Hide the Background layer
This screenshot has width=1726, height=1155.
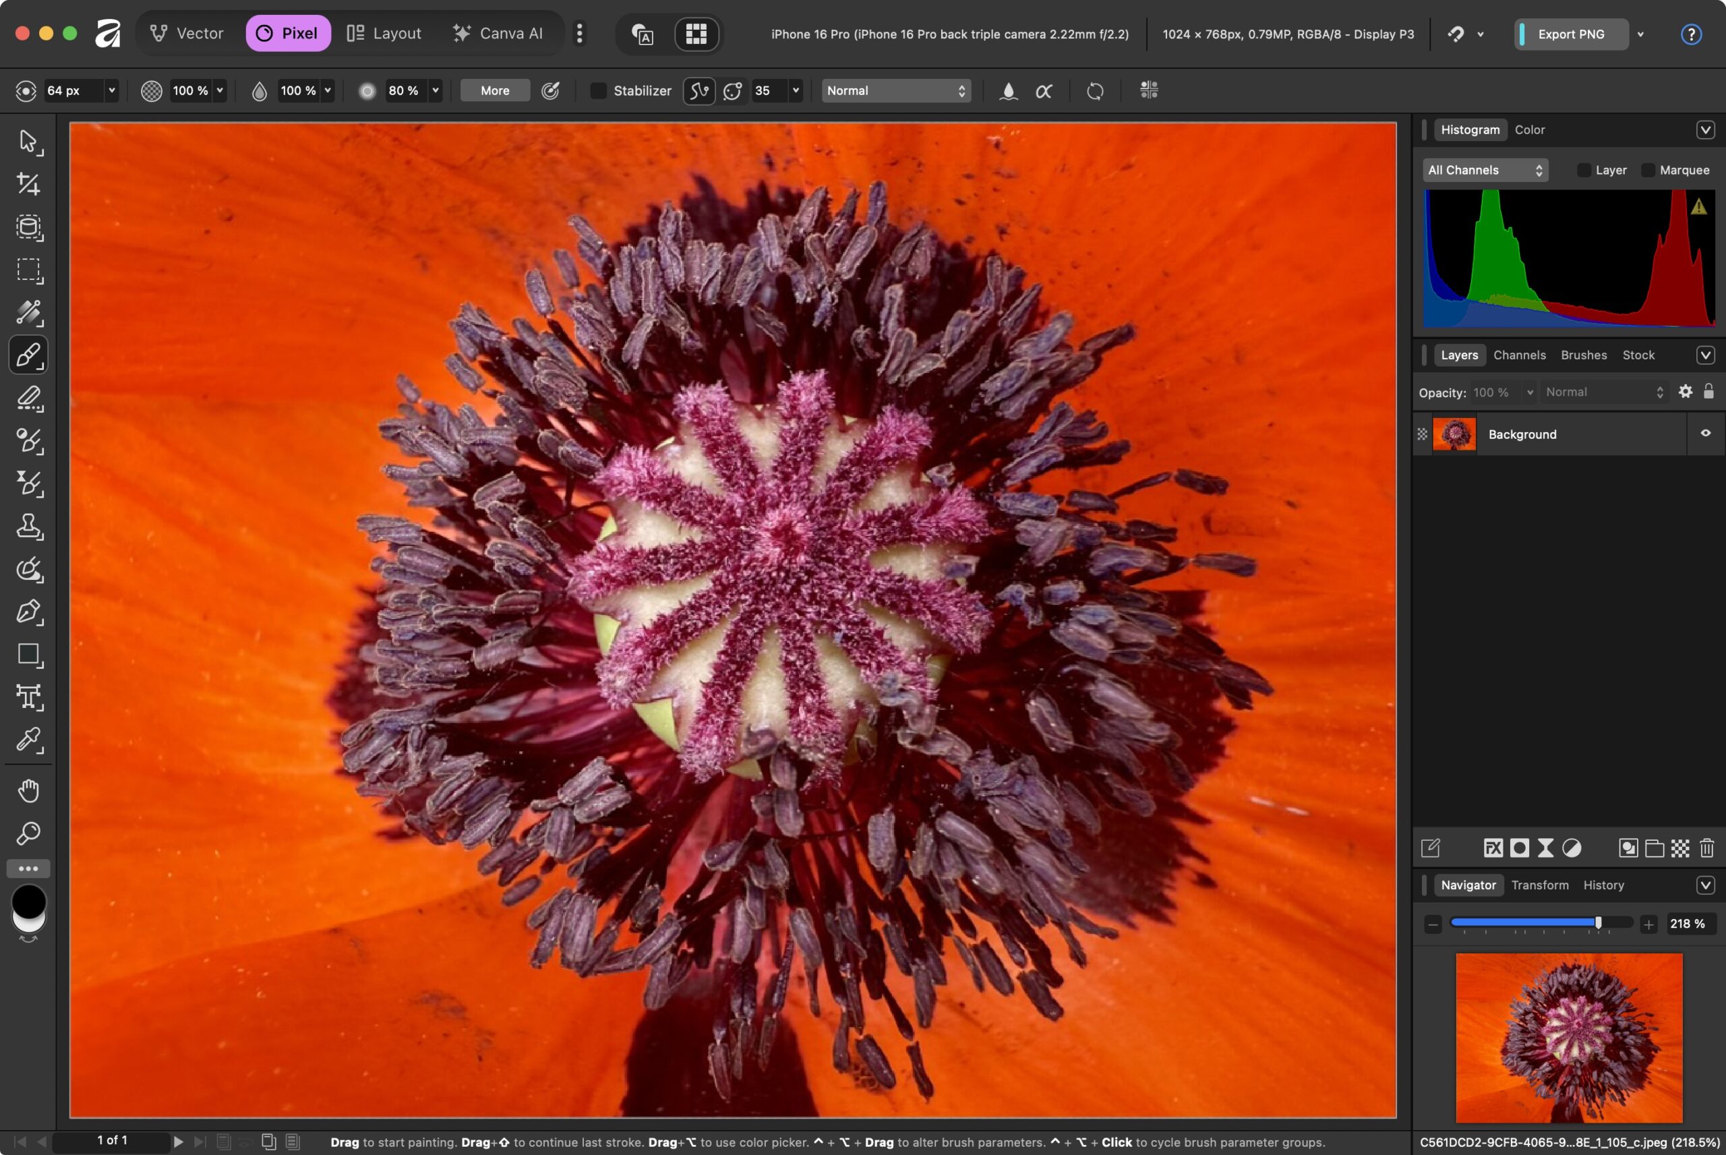1705,433
